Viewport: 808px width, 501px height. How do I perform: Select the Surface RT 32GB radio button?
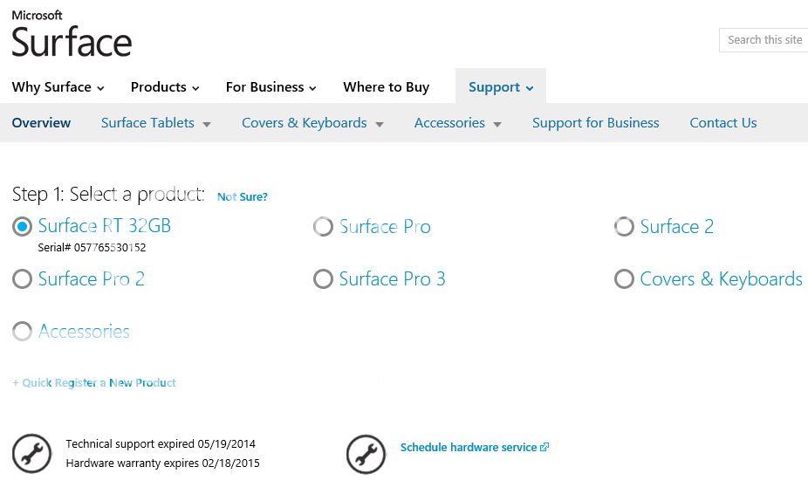(x=23, y=227)
